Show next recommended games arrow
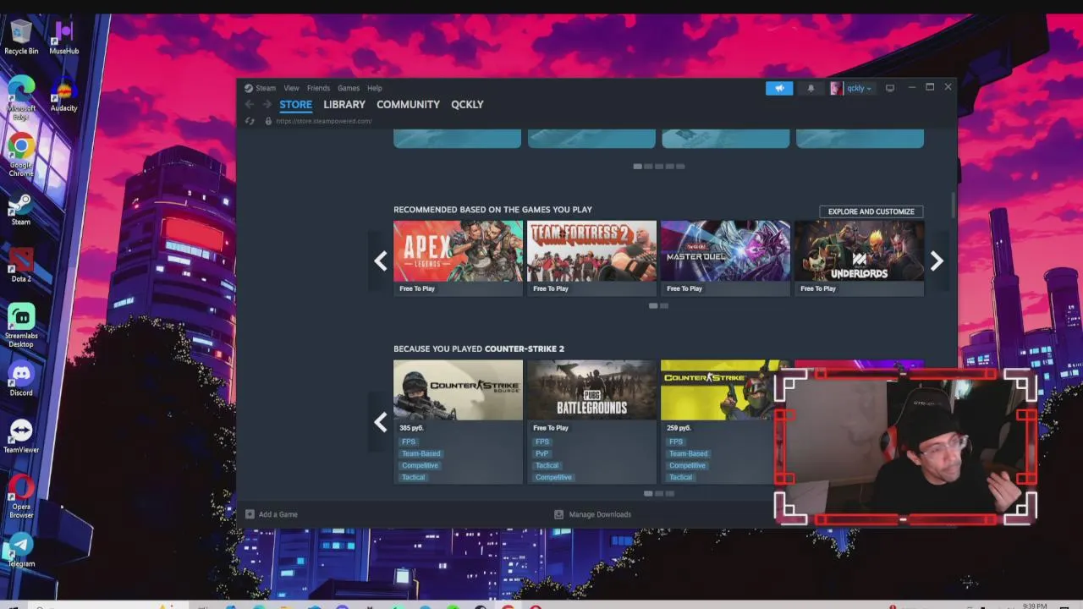 937,261
